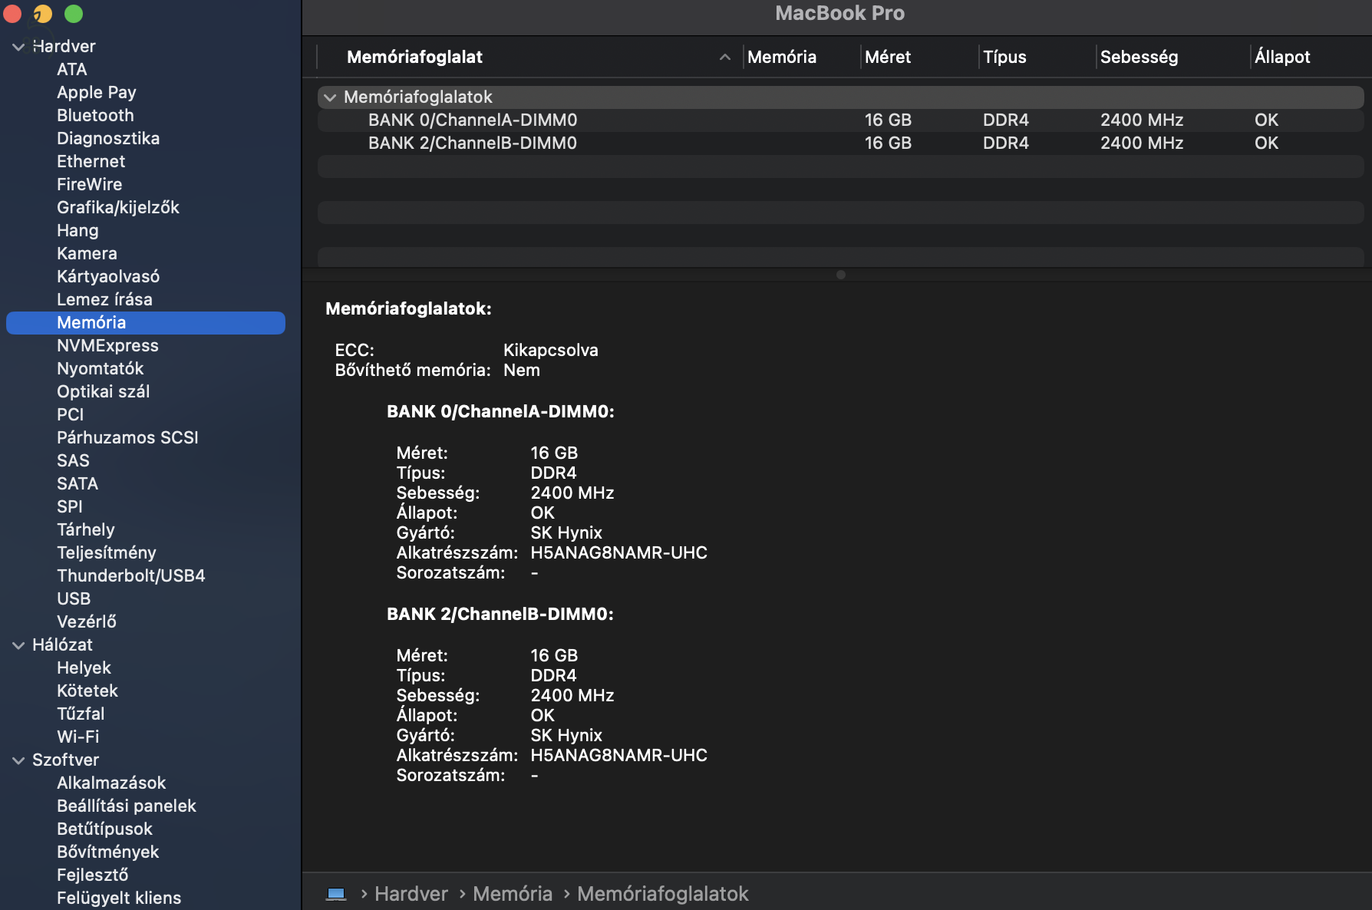Screen dimensions: 1372x910
Task: Sort by the Memória column header
Action: pyautogui.click(x=782, y=57)
